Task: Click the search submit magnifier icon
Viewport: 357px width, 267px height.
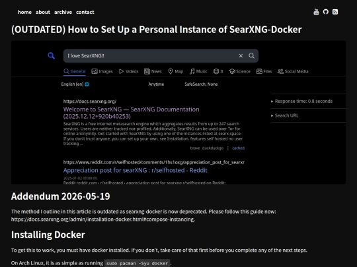Action: pos(251,56)
